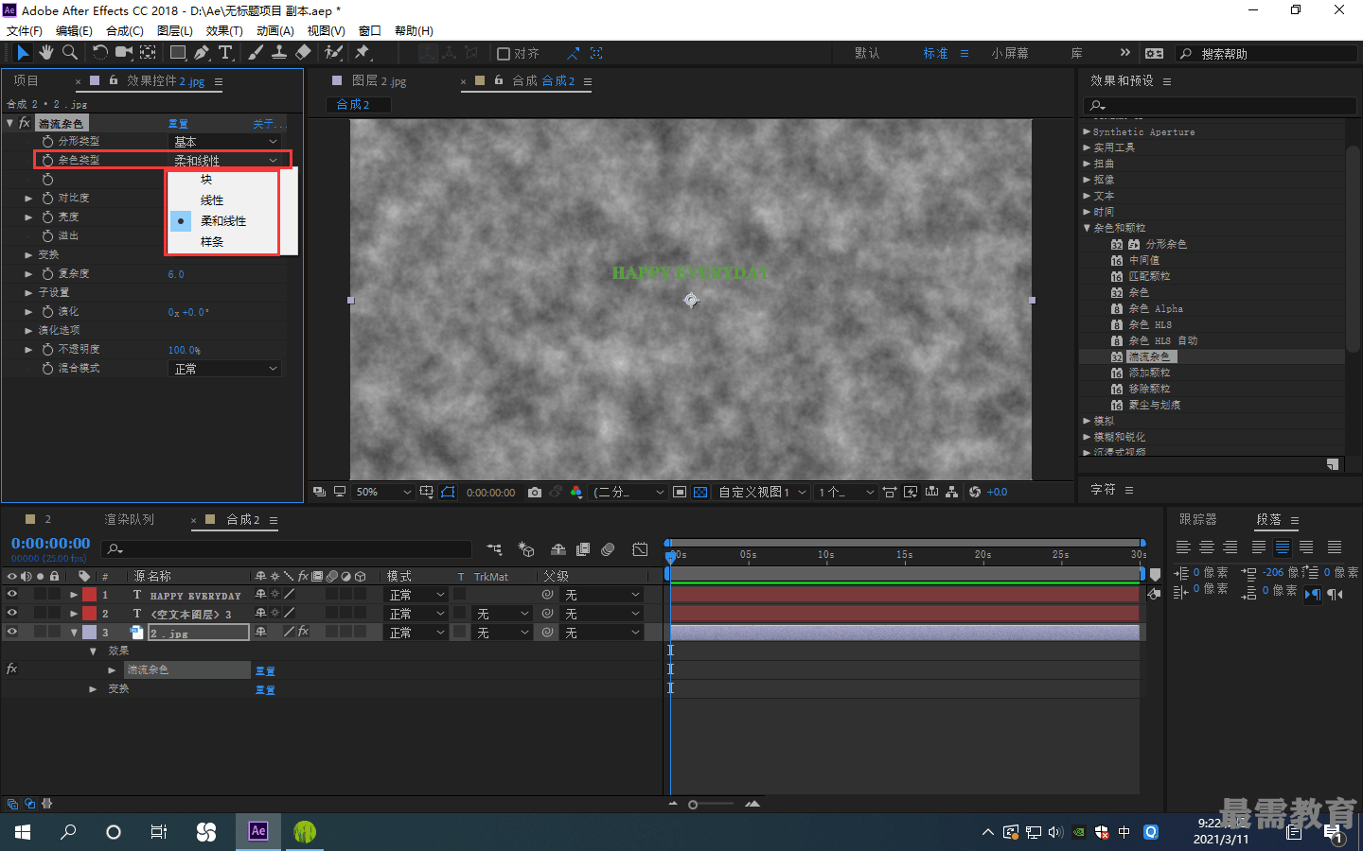
Task: Select the Zoom magnifier tool
Action: pos(69,53)
